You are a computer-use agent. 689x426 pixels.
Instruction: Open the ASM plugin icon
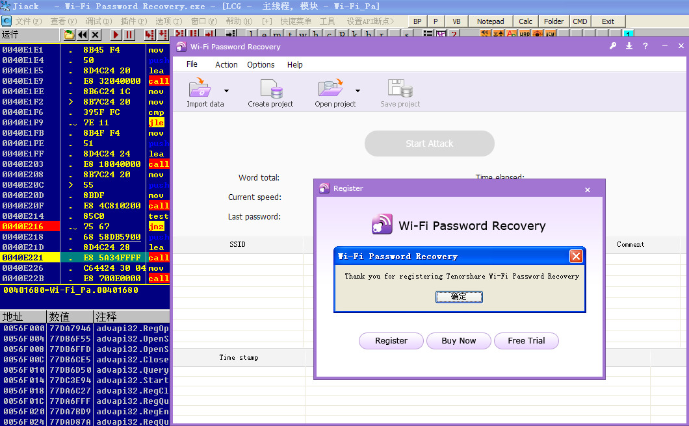click(550, 34)
